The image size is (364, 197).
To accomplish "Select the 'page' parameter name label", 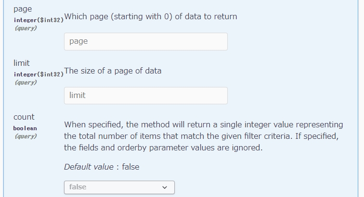I will point(23,9).
